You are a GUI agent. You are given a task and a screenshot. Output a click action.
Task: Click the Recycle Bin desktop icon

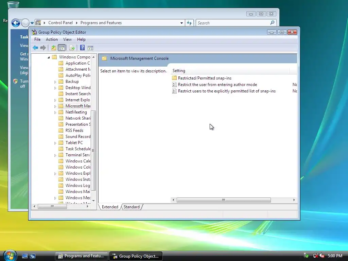[x=13, y=4]
